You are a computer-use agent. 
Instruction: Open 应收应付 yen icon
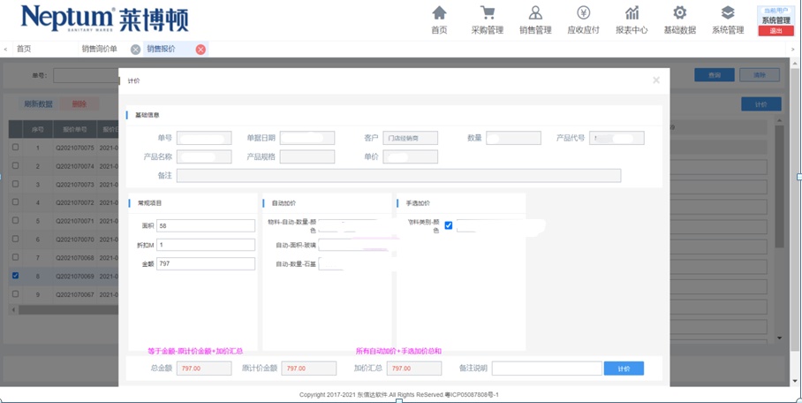click(583, 13)
